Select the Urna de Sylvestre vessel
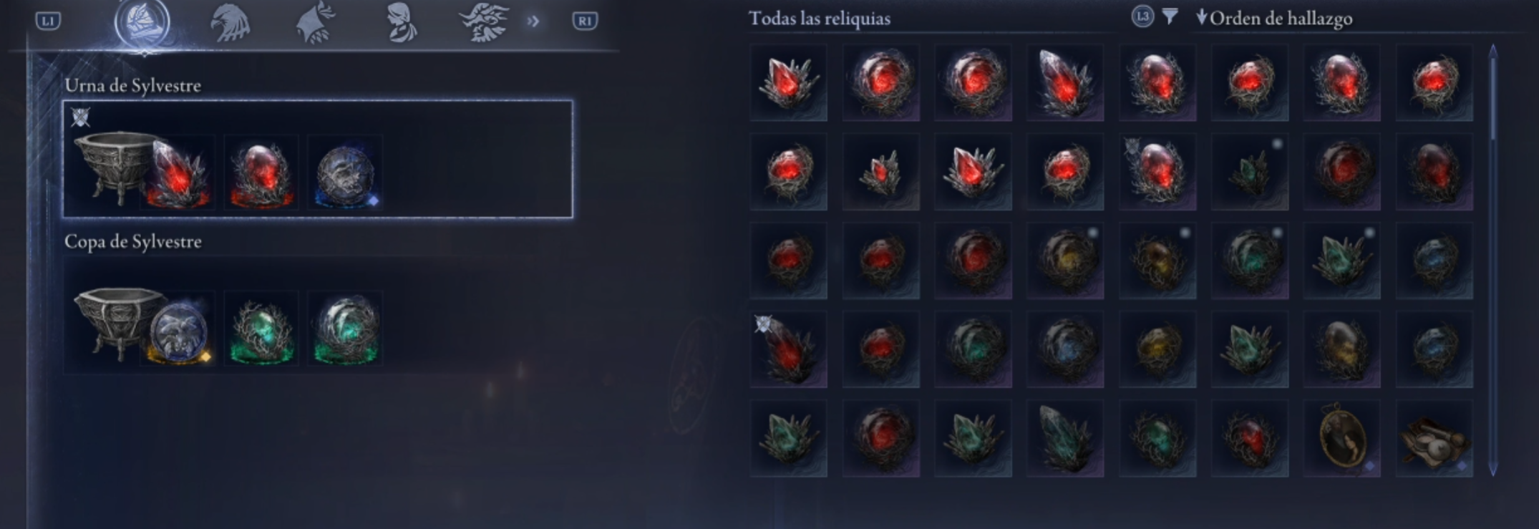Image resolution: width=1539 pixels, height=529 pixels. coord(318,159)
